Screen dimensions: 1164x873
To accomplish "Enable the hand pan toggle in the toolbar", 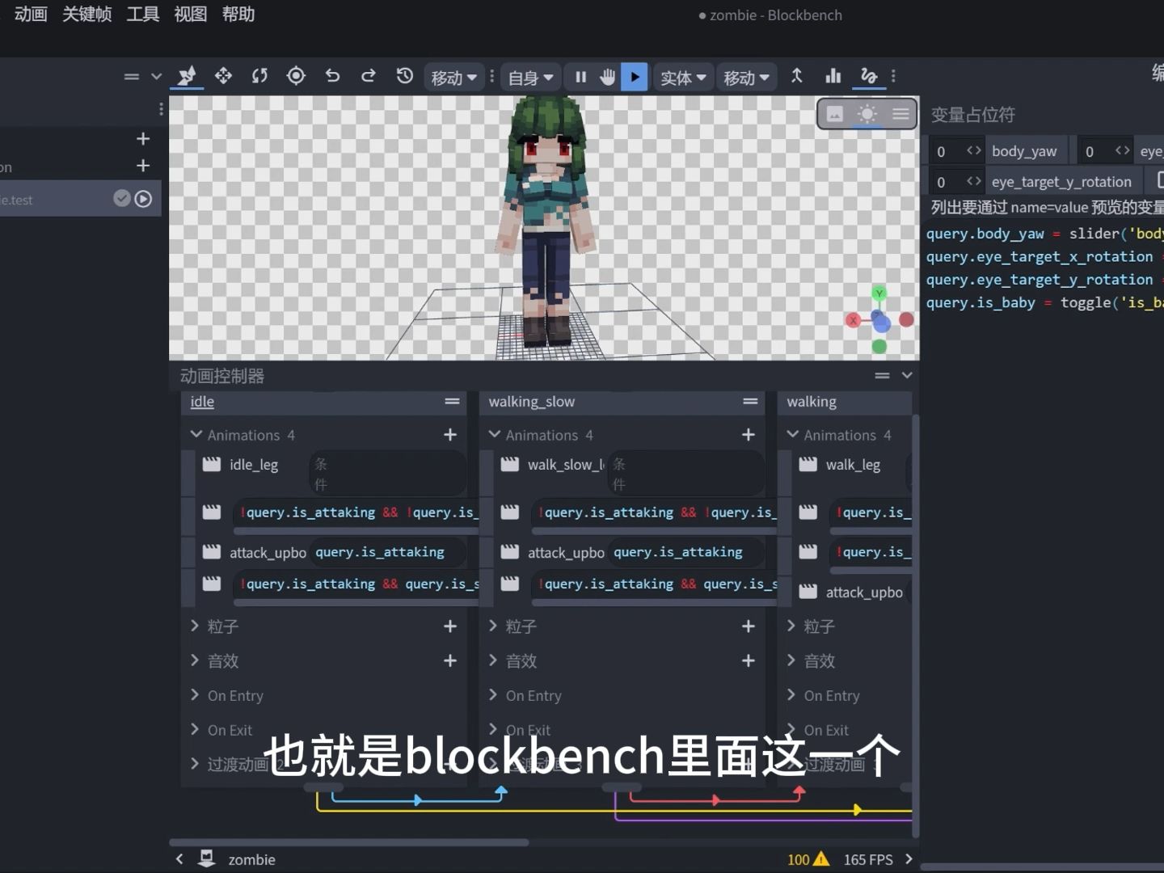I will tap(607, 76).
